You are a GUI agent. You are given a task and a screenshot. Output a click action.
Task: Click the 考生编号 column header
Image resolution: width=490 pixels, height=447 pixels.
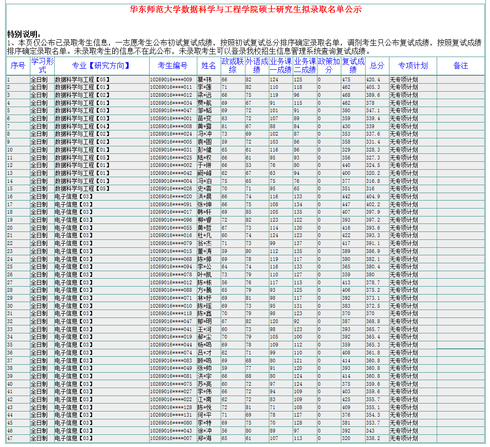pos(172,66)
